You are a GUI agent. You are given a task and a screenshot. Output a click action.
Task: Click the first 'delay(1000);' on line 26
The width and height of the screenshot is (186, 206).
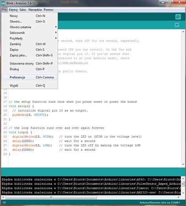tap(23, 141)
